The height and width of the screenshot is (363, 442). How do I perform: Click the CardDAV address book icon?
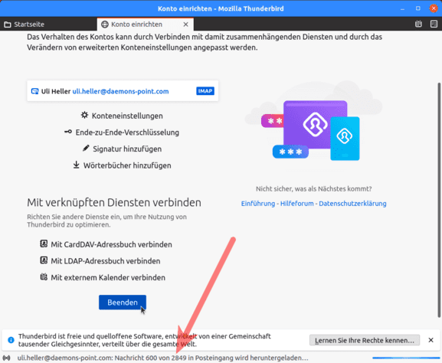pyautogui.click(x=44, y=244)
